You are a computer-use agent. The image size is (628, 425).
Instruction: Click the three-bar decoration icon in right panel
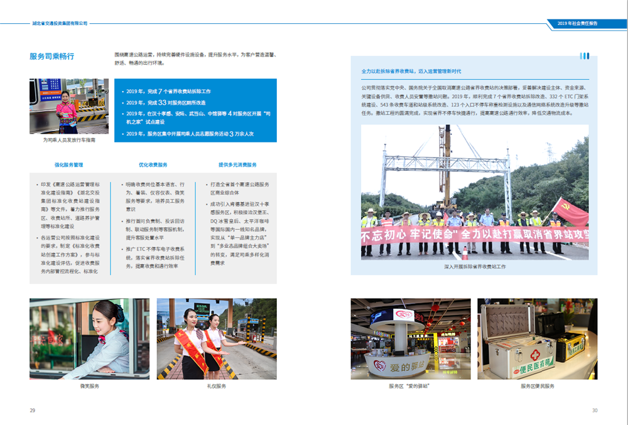click(x=584, y=56)
